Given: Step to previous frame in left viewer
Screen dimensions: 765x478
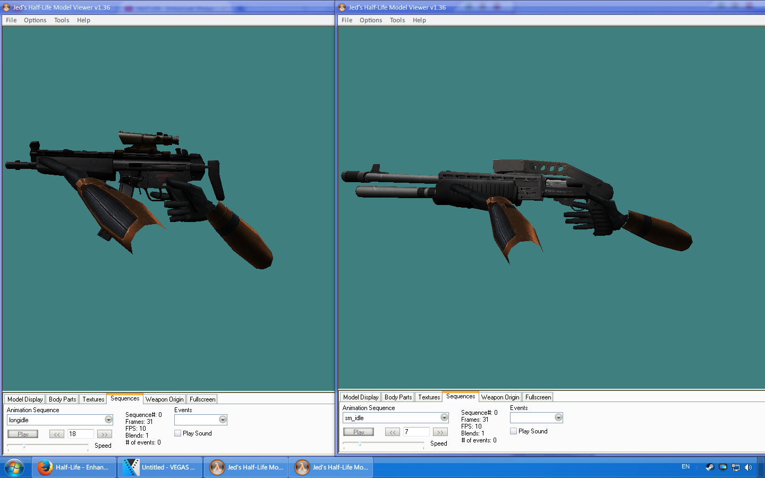Looking at the screenshot, I should pyautogui.click(x=57, y=434).
